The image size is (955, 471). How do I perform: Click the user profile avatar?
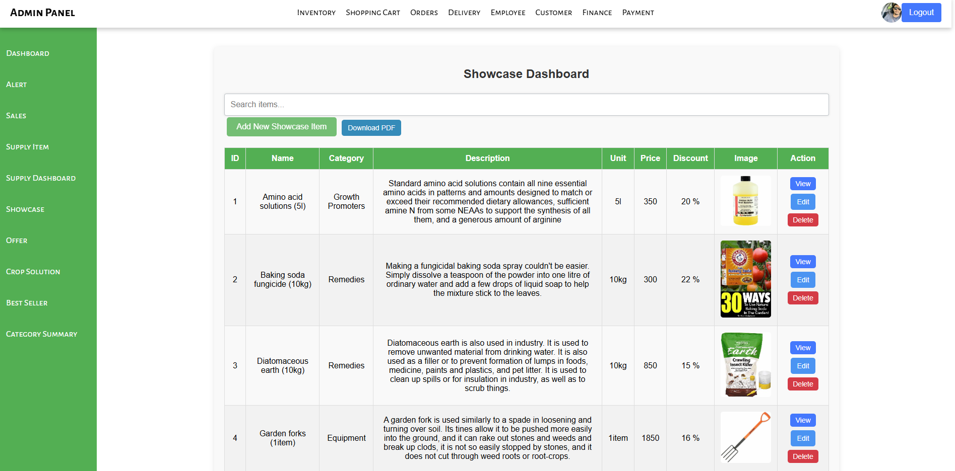tap(890, 13)
